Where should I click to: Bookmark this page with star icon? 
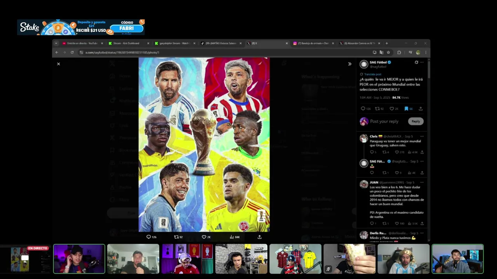coord(388,52)
